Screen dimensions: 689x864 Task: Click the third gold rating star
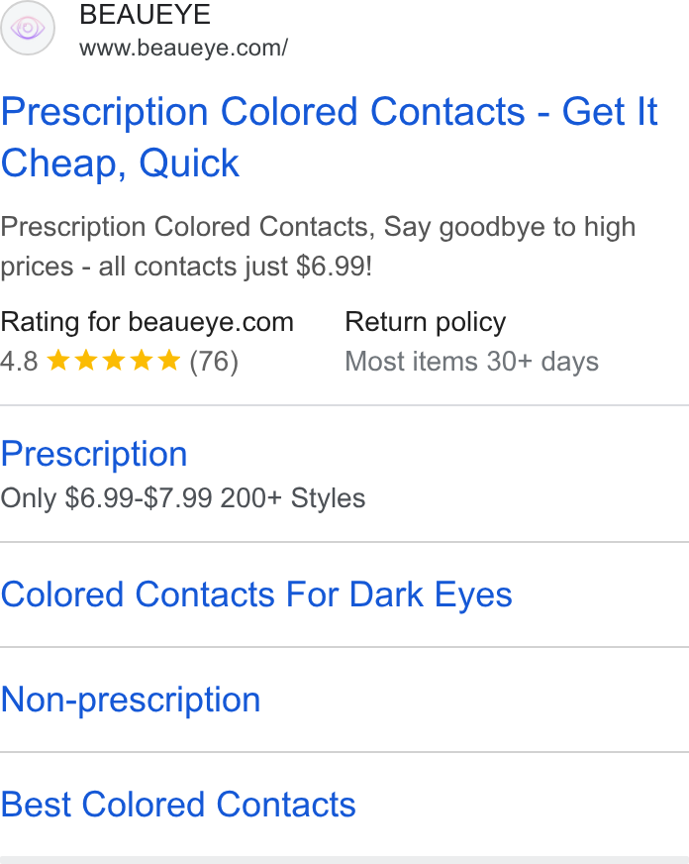tap(114, 361)
